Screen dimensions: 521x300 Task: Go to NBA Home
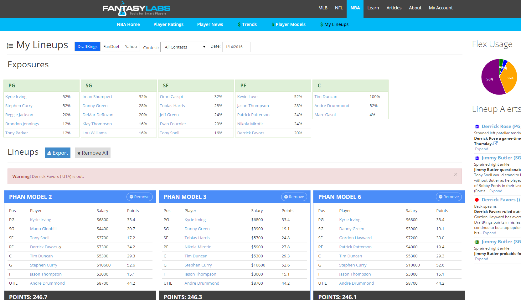tap(128, 24)
